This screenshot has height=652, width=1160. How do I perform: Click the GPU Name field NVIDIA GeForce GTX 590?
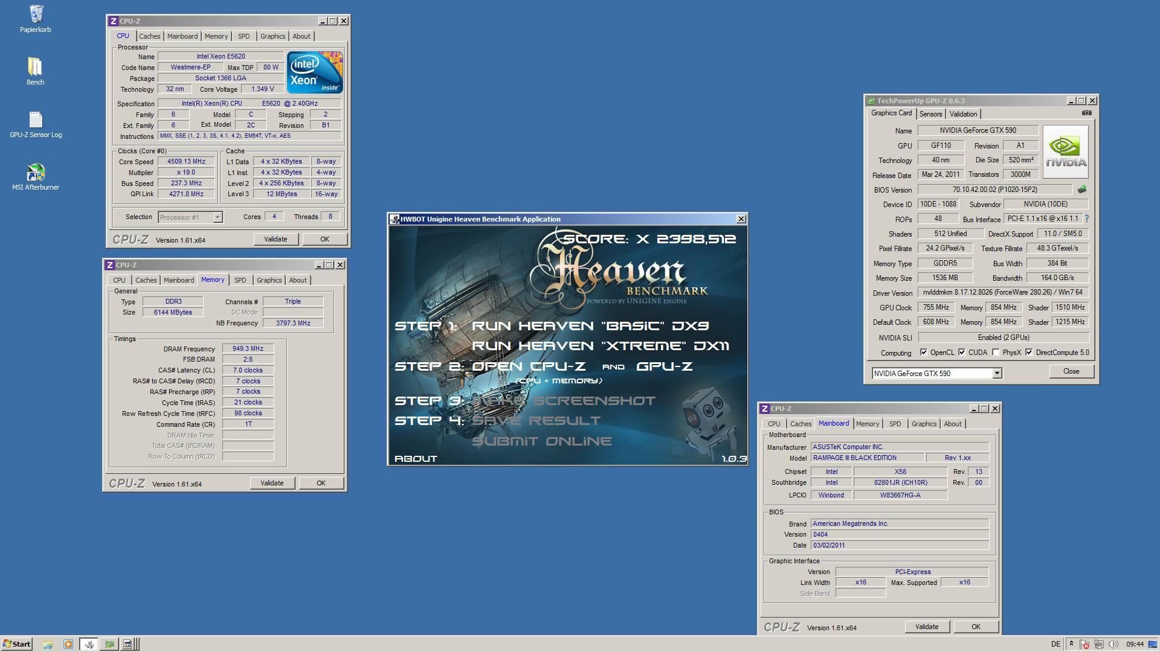point(978,130)
